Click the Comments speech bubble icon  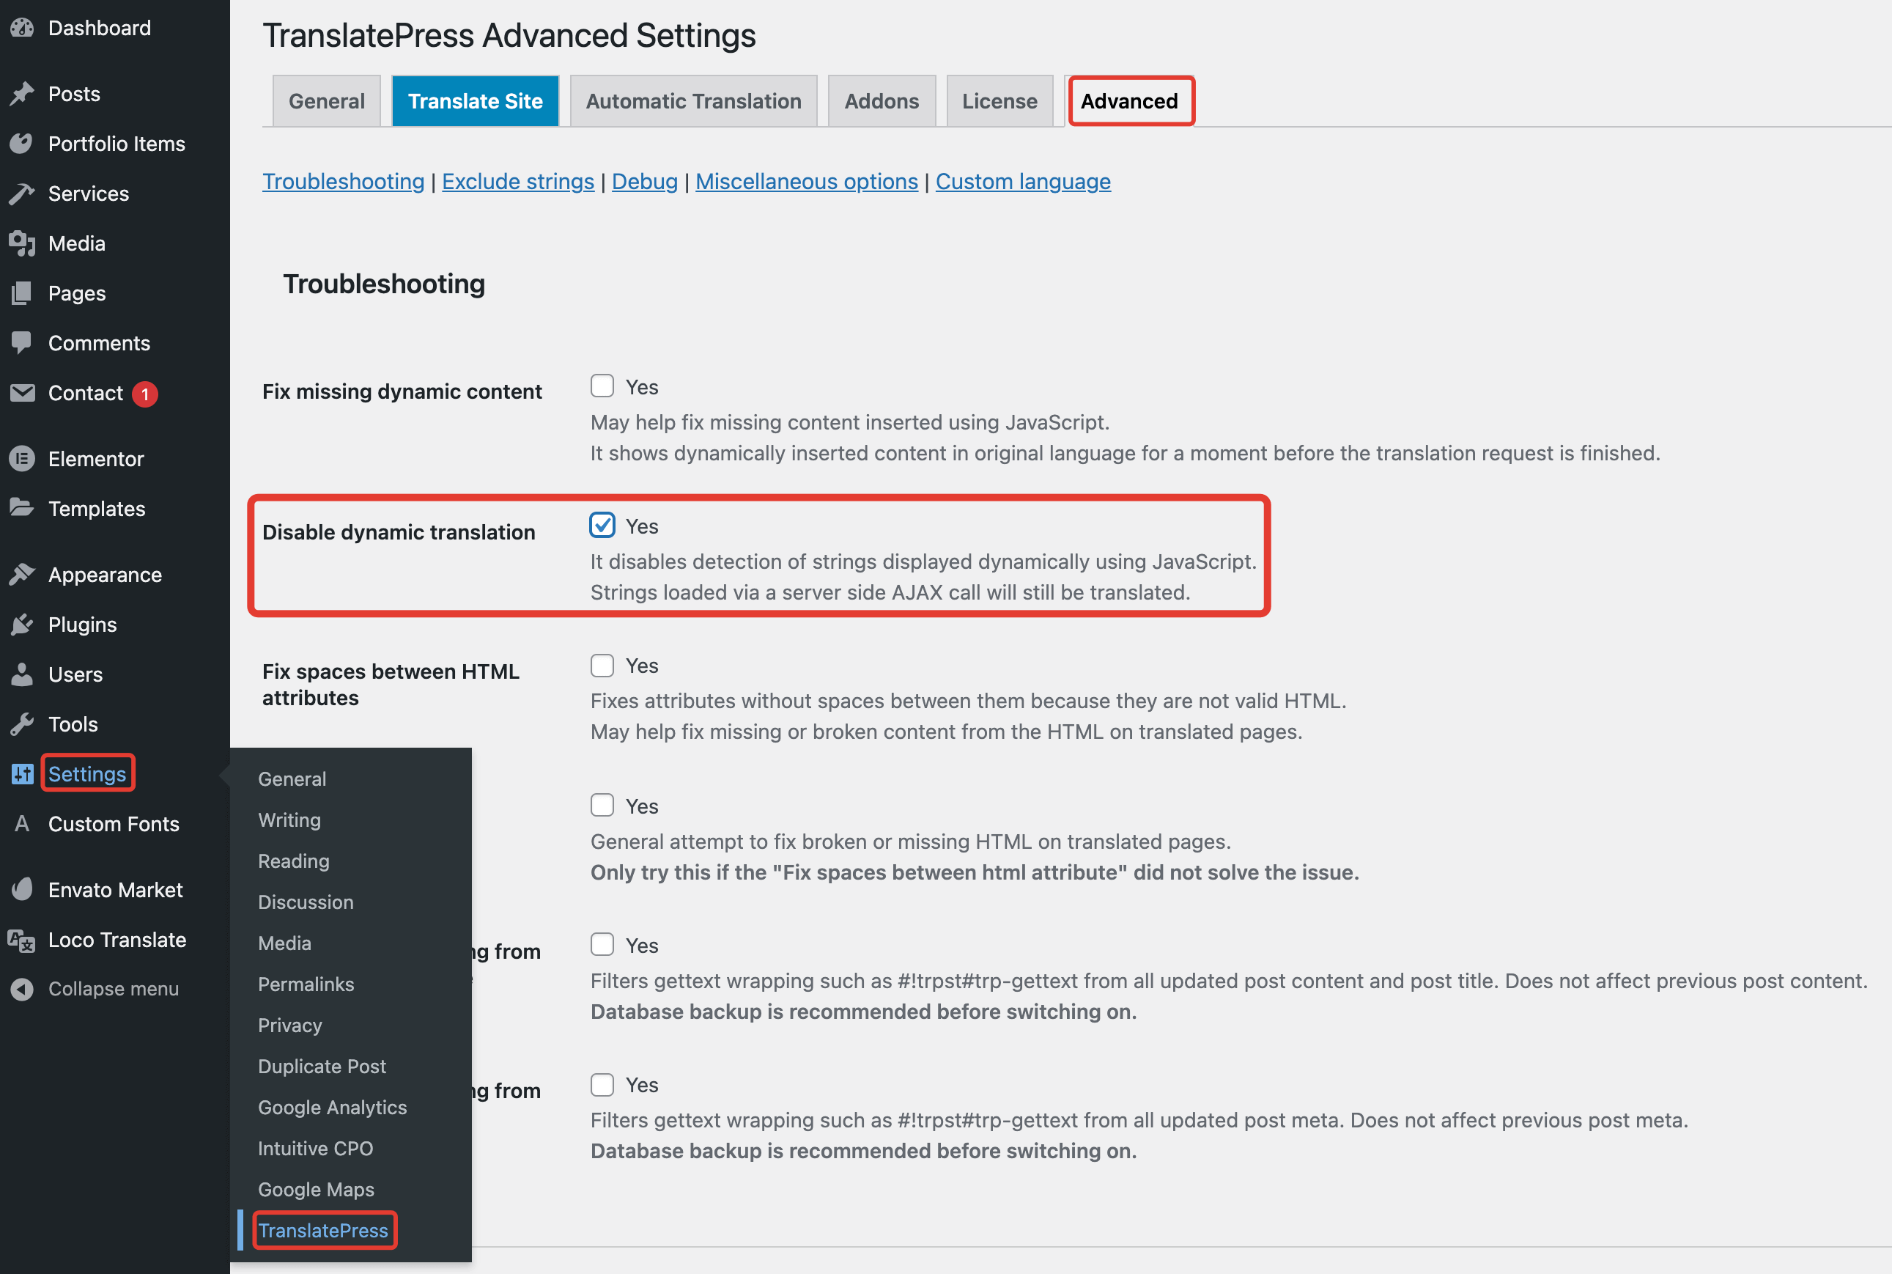pos(22,343)
